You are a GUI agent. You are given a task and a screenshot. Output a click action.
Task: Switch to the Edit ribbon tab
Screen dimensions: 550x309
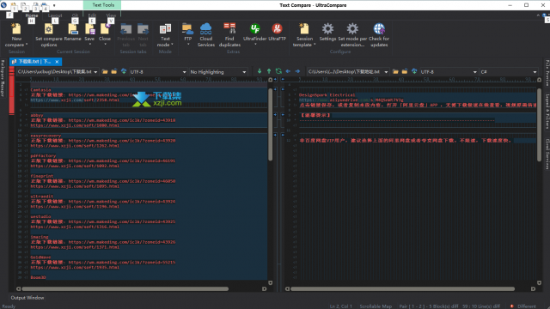tap(92, 15)
